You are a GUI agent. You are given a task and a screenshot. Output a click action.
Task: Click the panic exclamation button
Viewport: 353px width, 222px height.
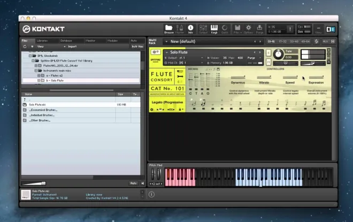click(x=290, y=29)
